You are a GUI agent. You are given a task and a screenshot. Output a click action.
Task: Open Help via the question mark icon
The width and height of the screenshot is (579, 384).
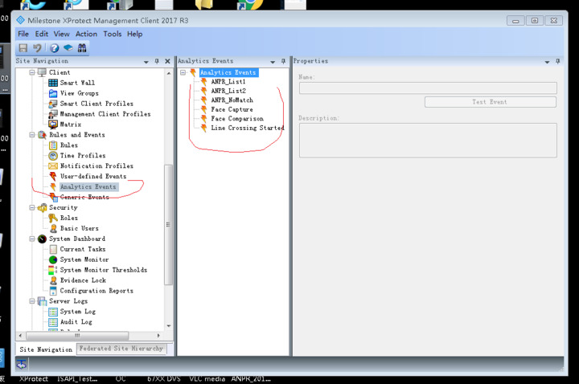(54, 48)
